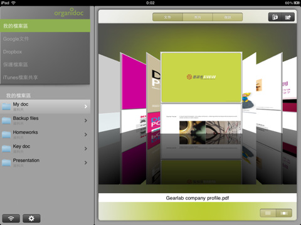Select the first tab 文件
Viewport: 301px width, 225px height.
pyautogui.click(x=167, y=17)
